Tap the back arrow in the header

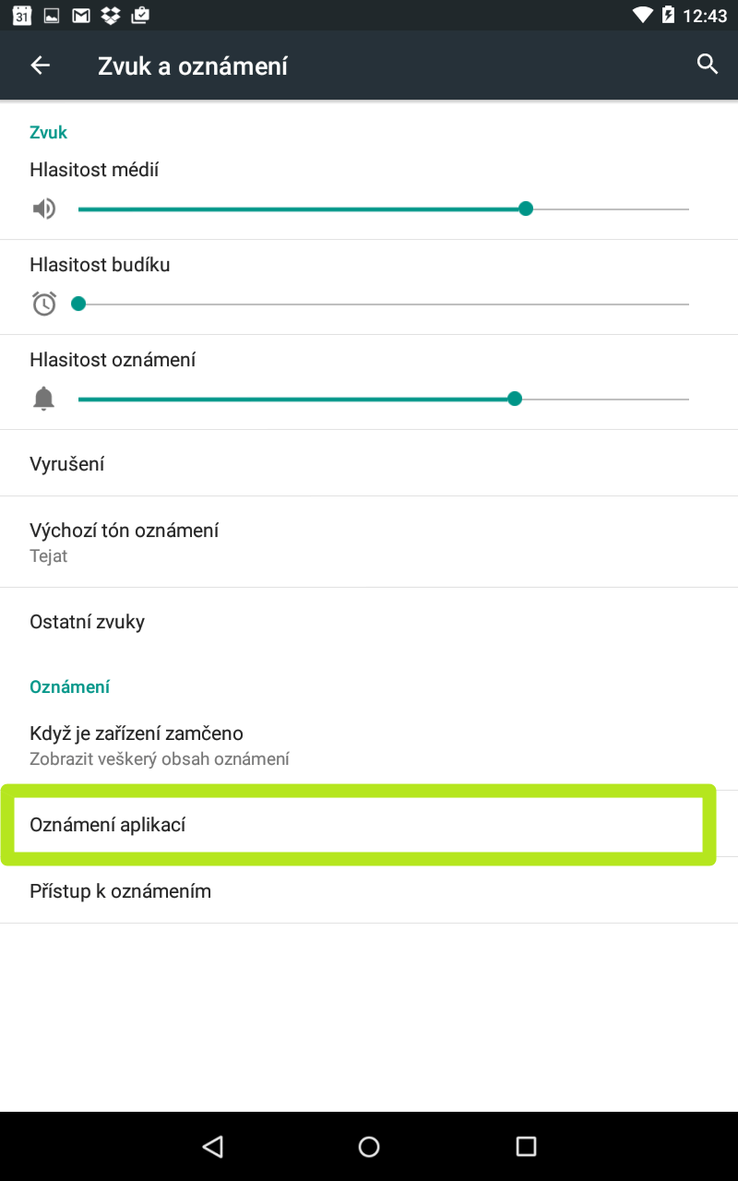[41, 65]
